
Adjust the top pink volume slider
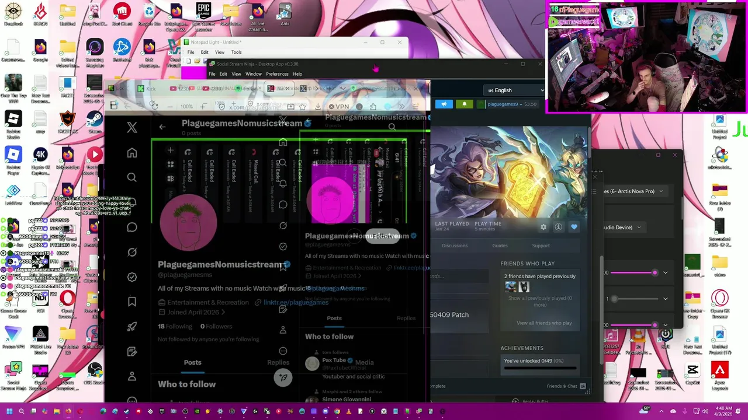(634, 272)
